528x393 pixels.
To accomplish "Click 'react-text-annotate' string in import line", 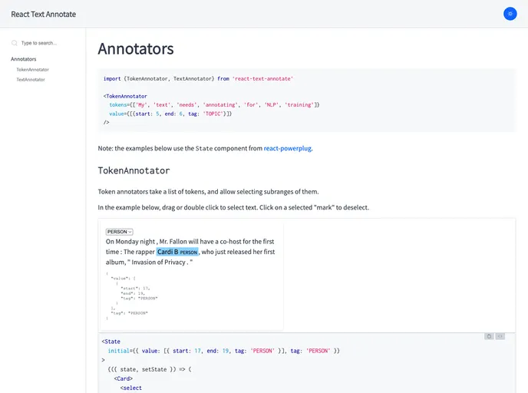I will click(262, 78).
